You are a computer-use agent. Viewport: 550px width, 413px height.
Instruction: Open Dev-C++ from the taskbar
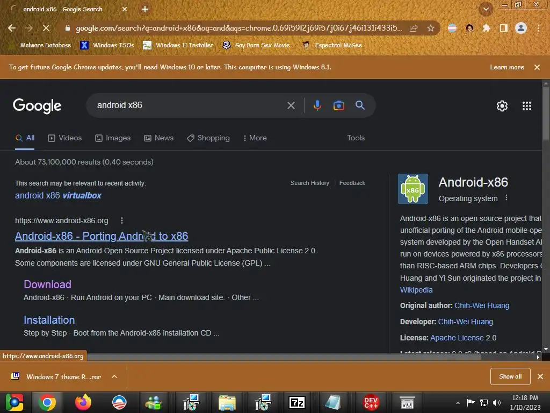pos(371,403)
